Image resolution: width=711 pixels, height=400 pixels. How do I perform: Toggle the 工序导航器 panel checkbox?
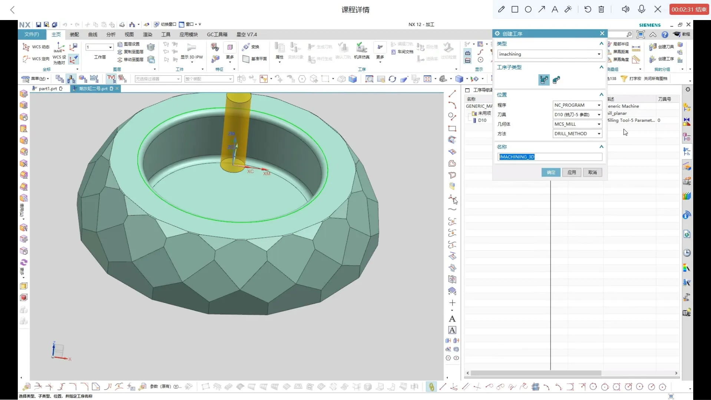point(467,90)
